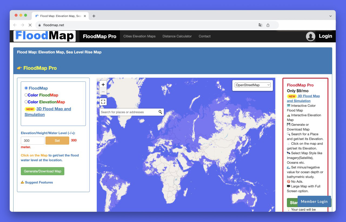Go forward in browser history
The width and height of the screenshot is (346, 222).
click(22, 25)
